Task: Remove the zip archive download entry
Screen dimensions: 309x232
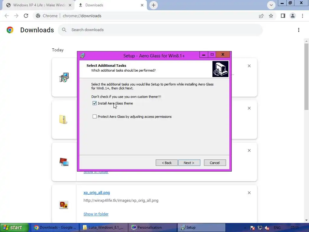Action: coord(249,108)
